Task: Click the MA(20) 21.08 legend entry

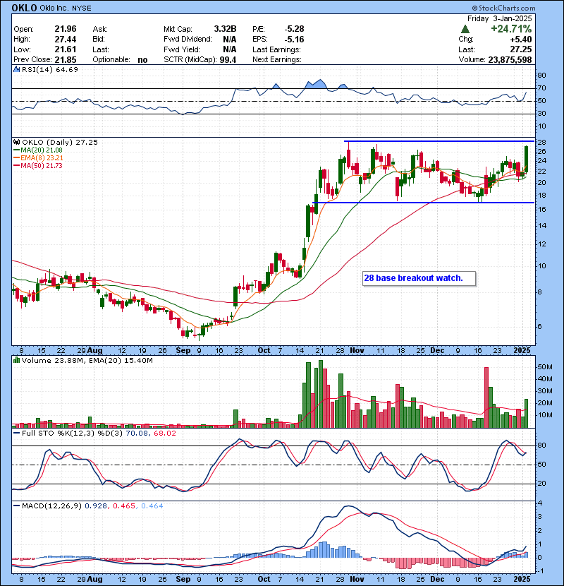Action: (38, 150)
